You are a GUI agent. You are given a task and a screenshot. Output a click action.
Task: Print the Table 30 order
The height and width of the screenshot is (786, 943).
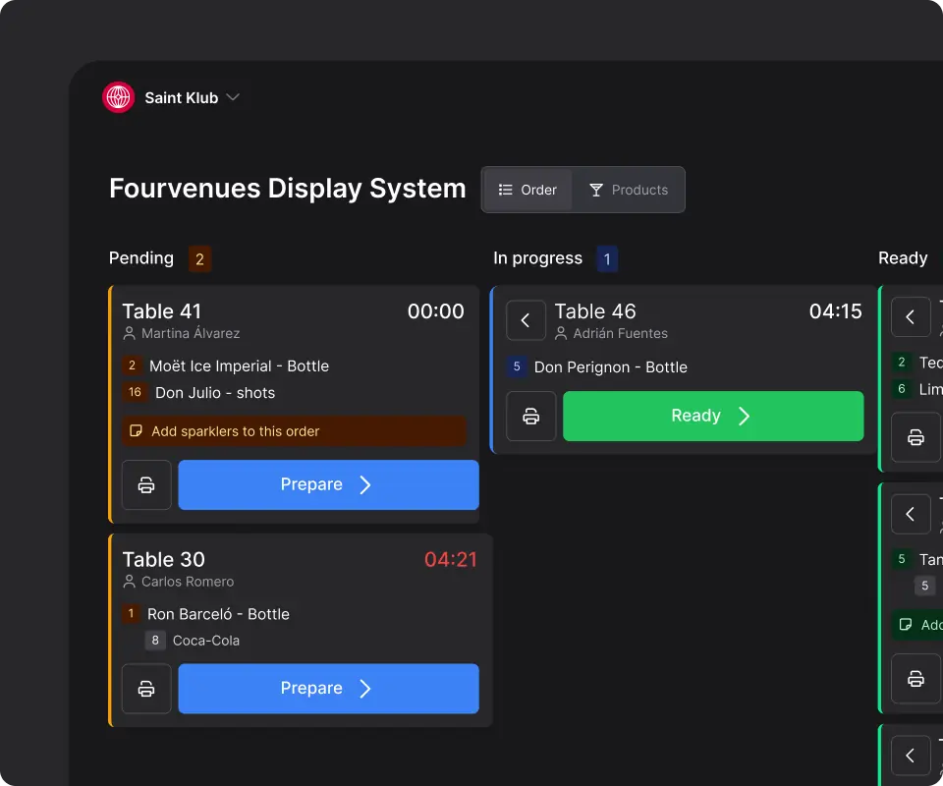(146, 689)
